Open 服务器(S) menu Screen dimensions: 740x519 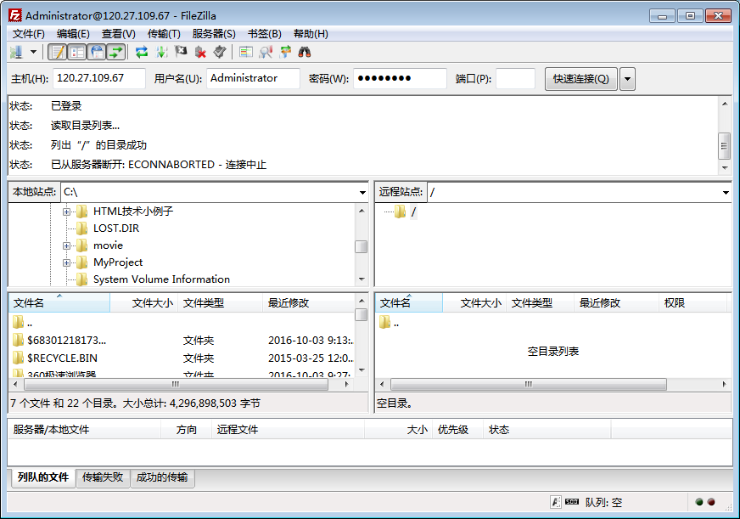[x=214, y=33]
